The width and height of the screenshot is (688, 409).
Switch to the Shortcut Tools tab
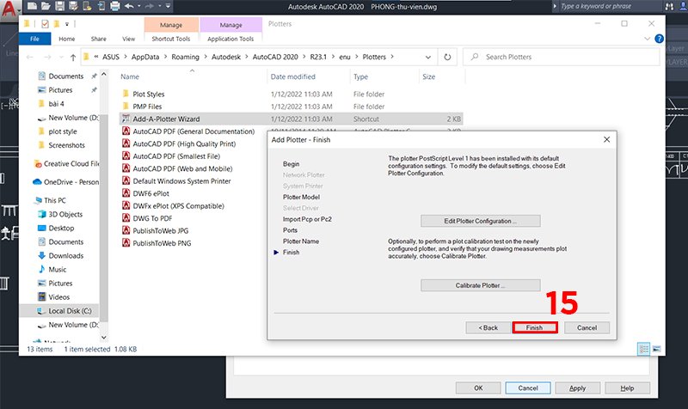pos(171,39)
